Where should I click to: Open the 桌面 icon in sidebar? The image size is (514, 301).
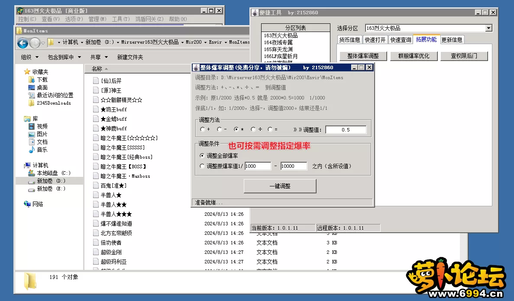click(x=32, y=87)
